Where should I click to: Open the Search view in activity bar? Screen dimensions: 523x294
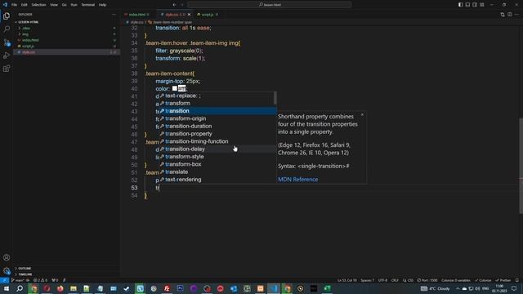coord(7,29)
